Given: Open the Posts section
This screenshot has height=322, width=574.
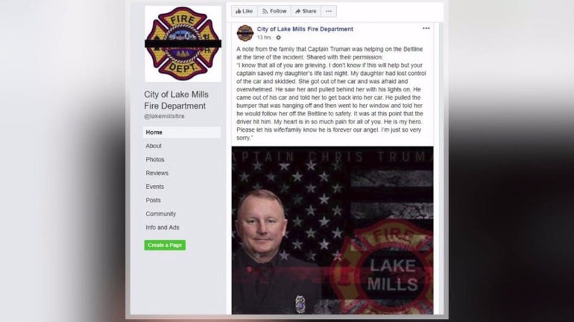Looking at the screenshot, I should point(153,200).
